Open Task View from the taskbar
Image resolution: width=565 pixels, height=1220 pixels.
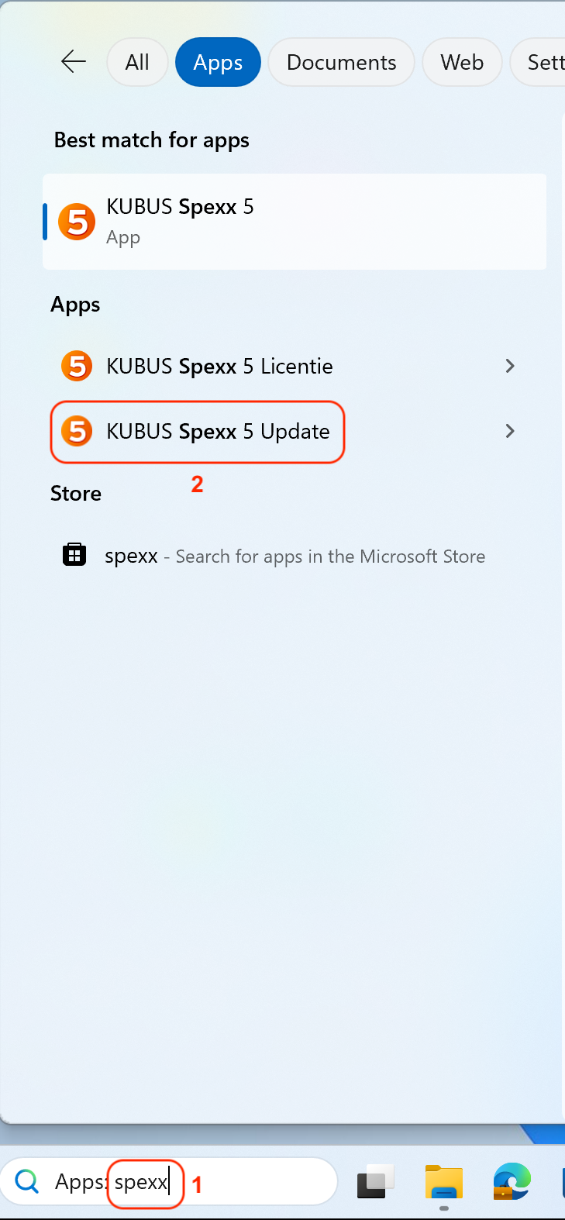[x=376, y=1183]
